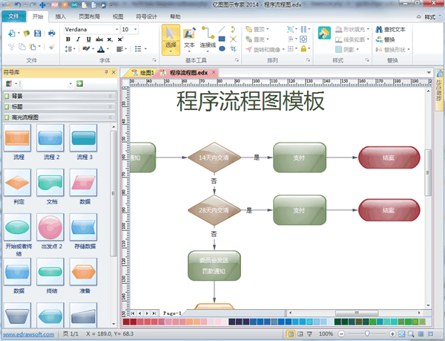Click the Undo icon in the quick access bar
The width and height of the screenshot is (445, 341).
[x=18, y=4]
